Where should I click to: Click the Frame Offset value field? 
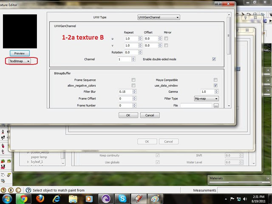click(126, 99)
